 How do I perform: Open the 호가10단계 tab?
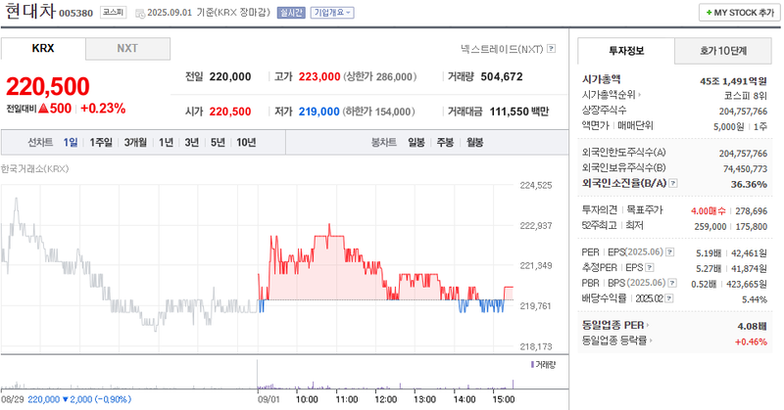point(723,51)
